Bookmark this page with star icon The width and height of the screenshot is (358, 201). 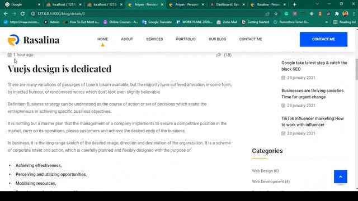276,13
